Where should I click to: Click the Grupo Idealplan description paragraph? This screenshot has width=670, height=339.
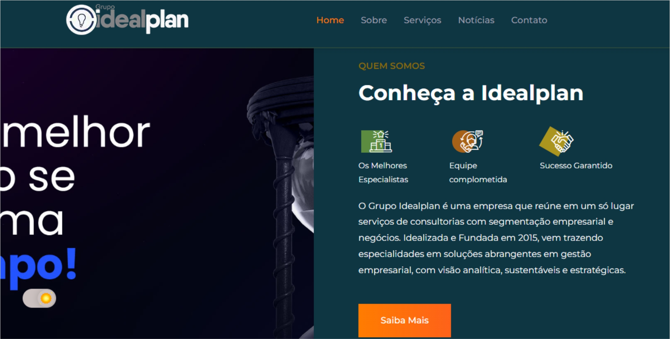pyautogui.click(x=496, y=238)
